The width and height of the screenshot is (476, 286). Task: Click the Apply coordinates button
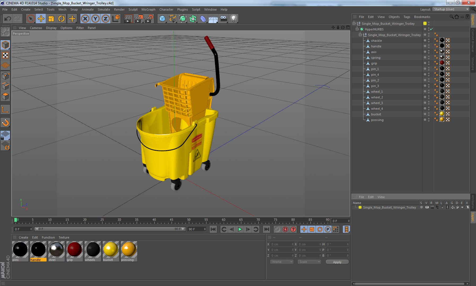click(337, 262)
